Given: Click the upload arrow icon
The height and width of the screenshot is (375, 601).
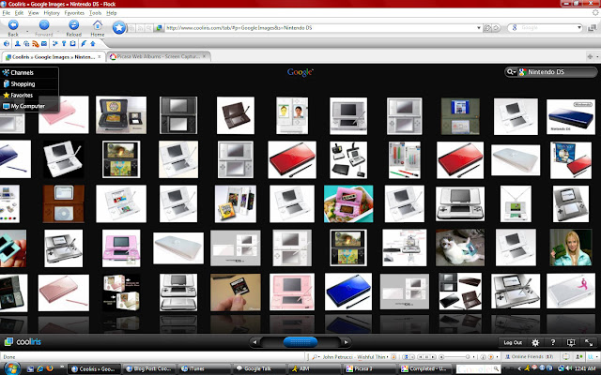Looking at the screenshot, I should pos(93,44).
